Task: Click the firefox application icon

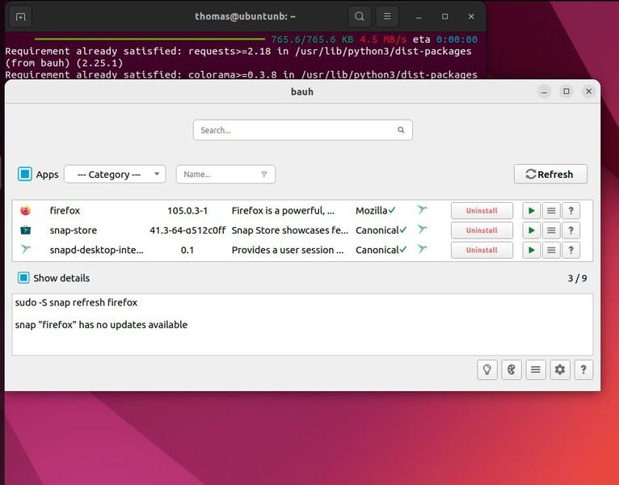Action: point(26,210)
